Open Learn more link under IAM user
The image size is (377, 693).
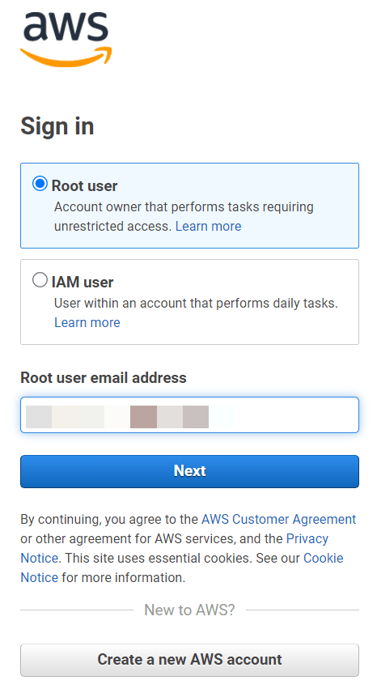point(87,323)
